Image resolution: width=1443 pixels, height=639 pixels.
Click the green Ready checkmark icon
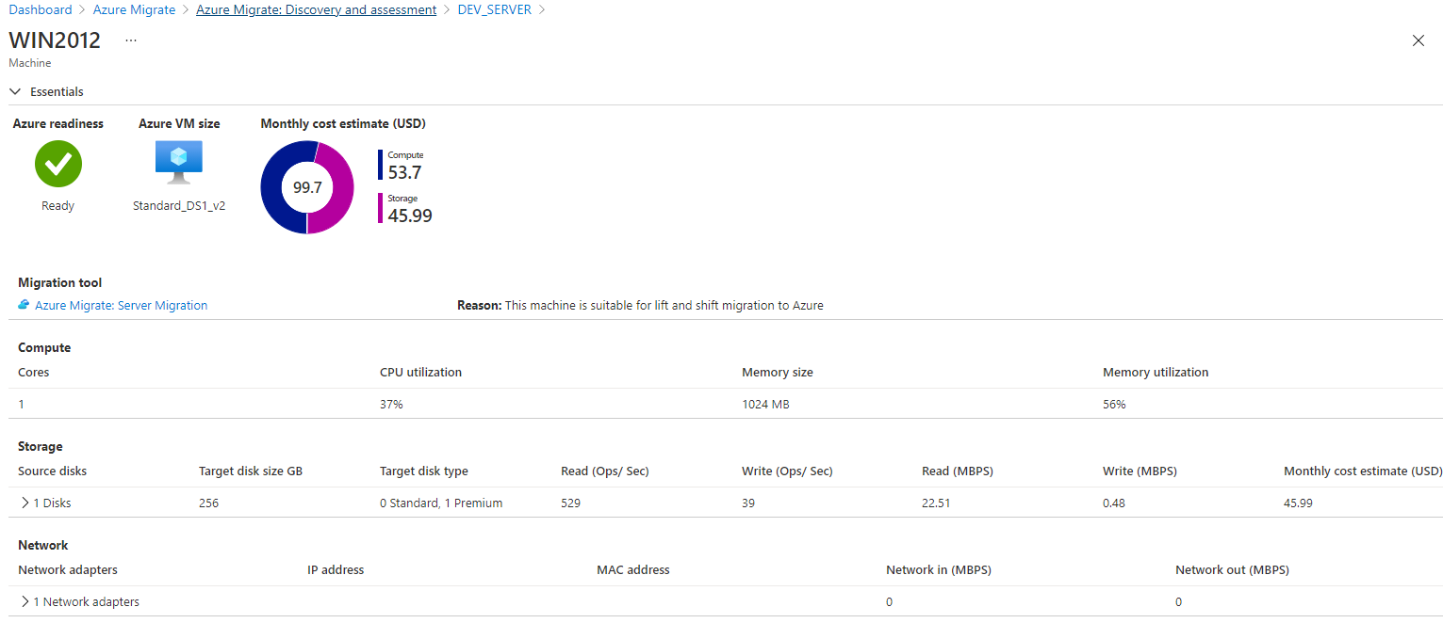(x=58, y=164)
